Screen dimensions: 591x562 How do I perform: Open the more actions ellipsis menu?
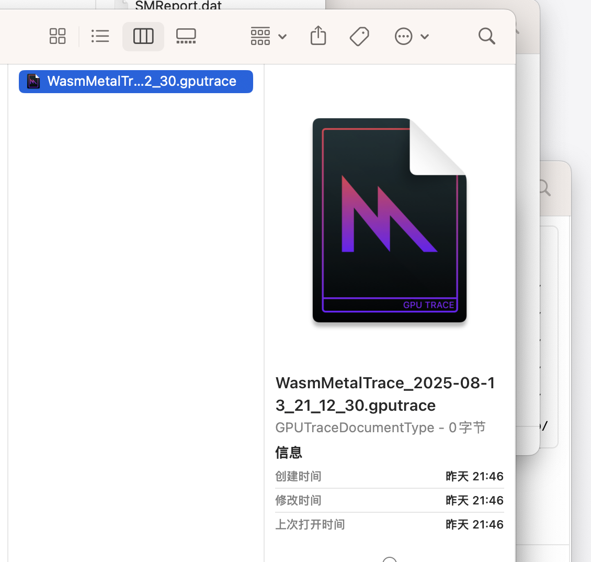point(403,37)
